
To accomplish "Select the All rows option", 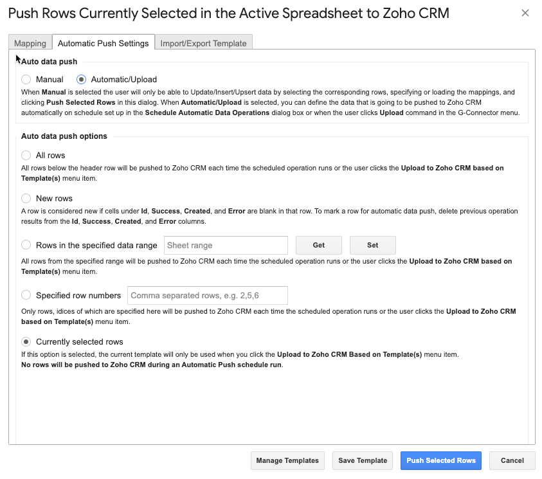I will click(x=26, y=155).
